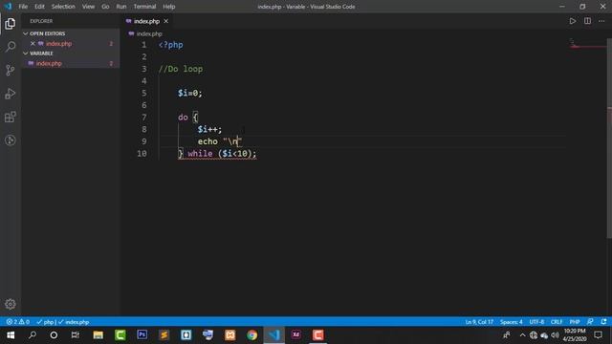Open the Go menu

pos(105,7)
